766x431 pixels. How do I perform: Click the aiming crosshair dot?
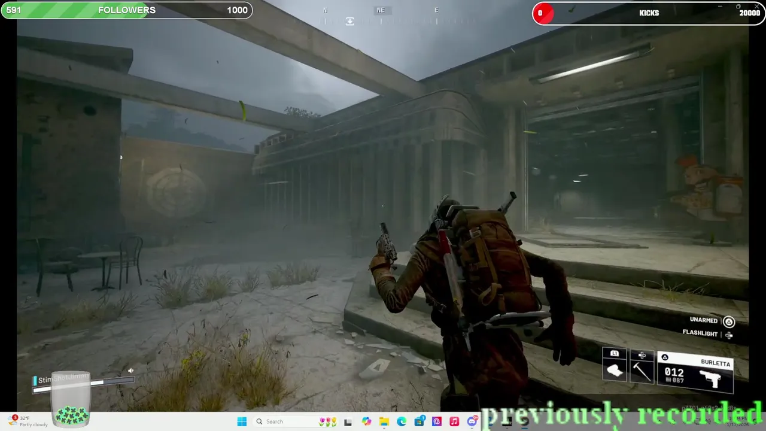pos(383,207)
